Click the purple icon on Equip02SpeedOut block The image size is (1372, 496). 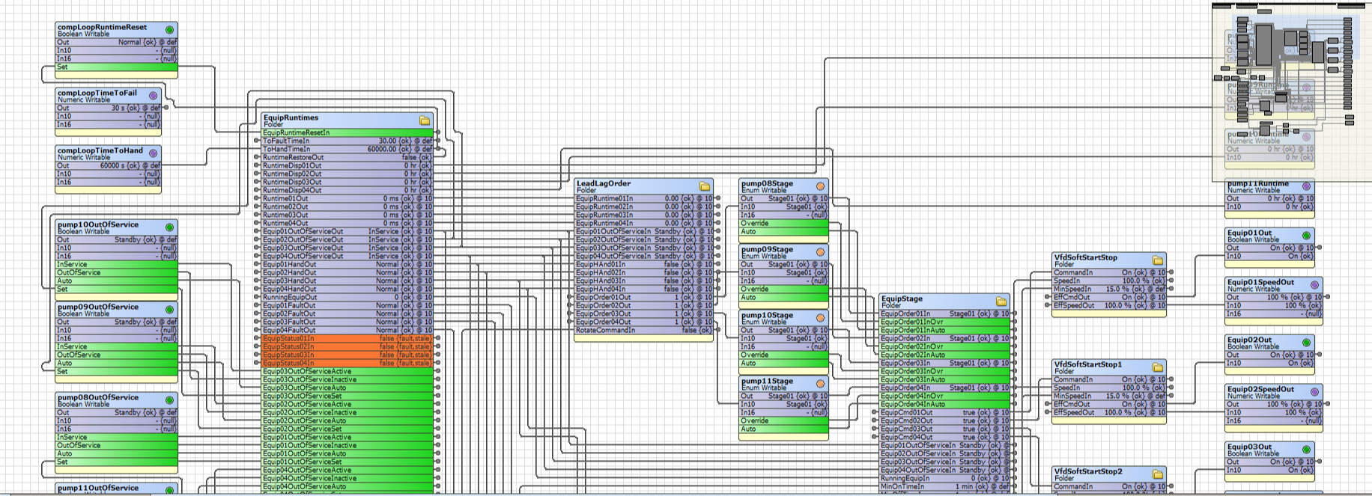(x=1314, y=392)
